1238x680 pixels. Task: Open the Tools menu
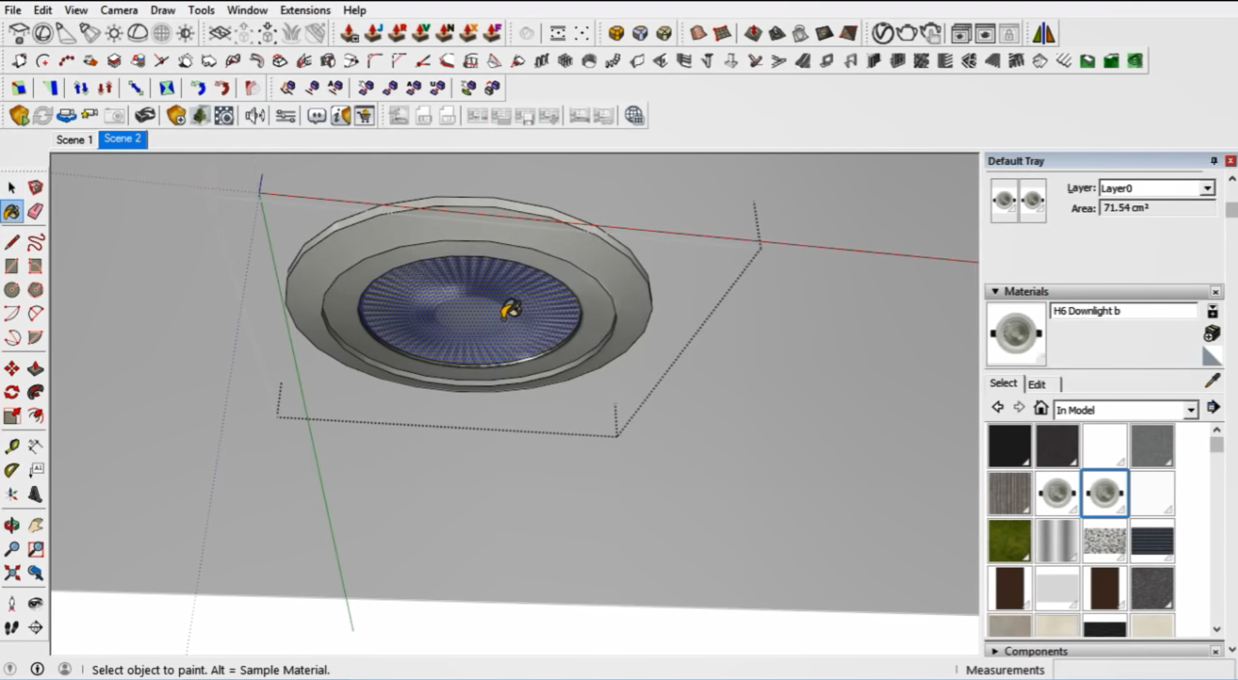pos(201,10)
